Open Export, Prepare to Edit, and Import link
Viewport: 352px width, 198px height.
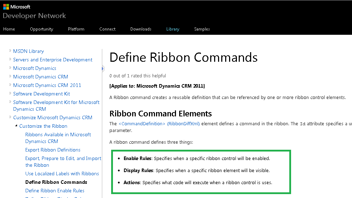click(x=63, y=161)
